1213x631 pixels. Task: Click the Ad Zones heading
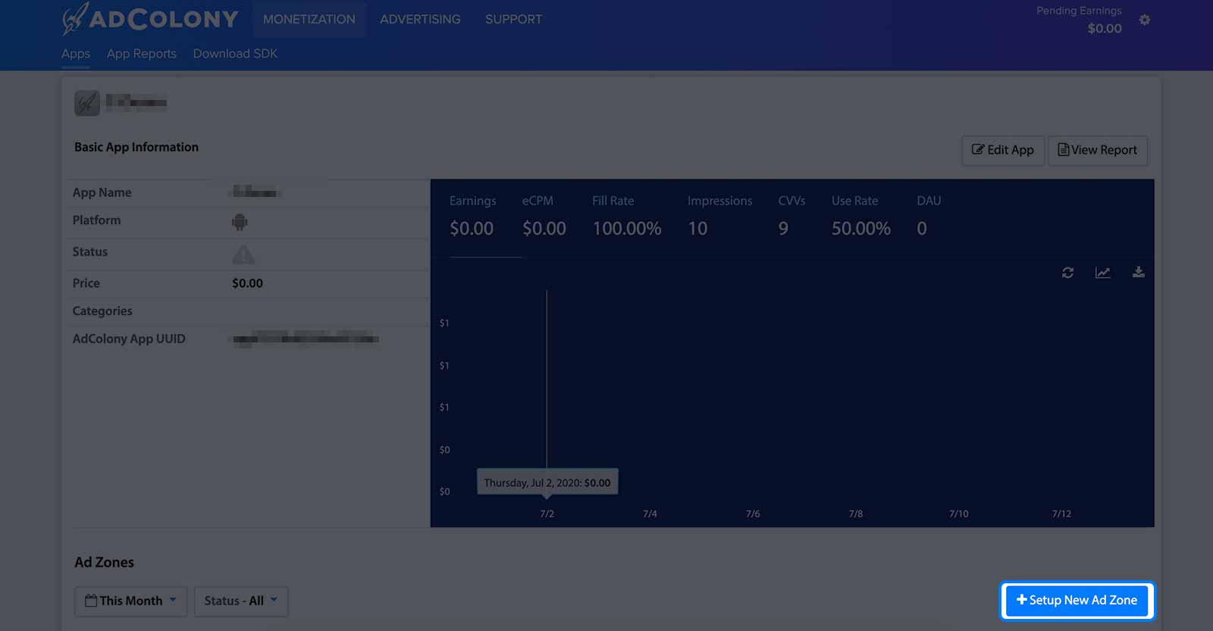coord(104,562)
